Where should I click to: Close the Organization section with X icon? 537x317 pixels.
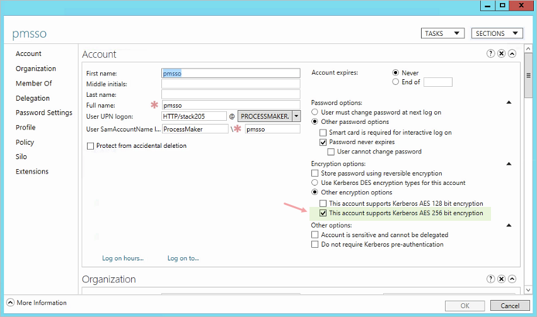[x=501, y=279]
